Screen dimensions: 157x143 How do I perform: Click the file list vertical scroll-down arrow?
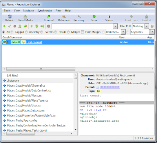[x=76, y=130]
